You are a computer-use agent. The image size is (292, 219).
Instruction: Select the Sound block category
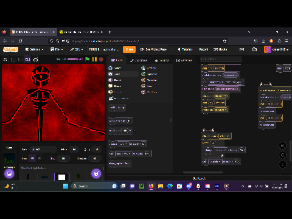pos(115,80)
